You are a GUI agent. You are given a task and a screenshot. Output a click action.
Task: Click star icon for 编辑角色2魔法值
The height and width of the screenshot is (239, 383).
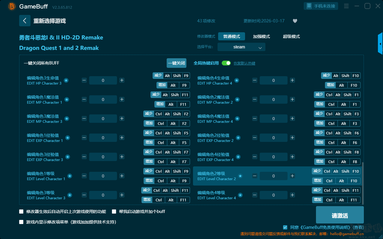click(x=237, y=99)
